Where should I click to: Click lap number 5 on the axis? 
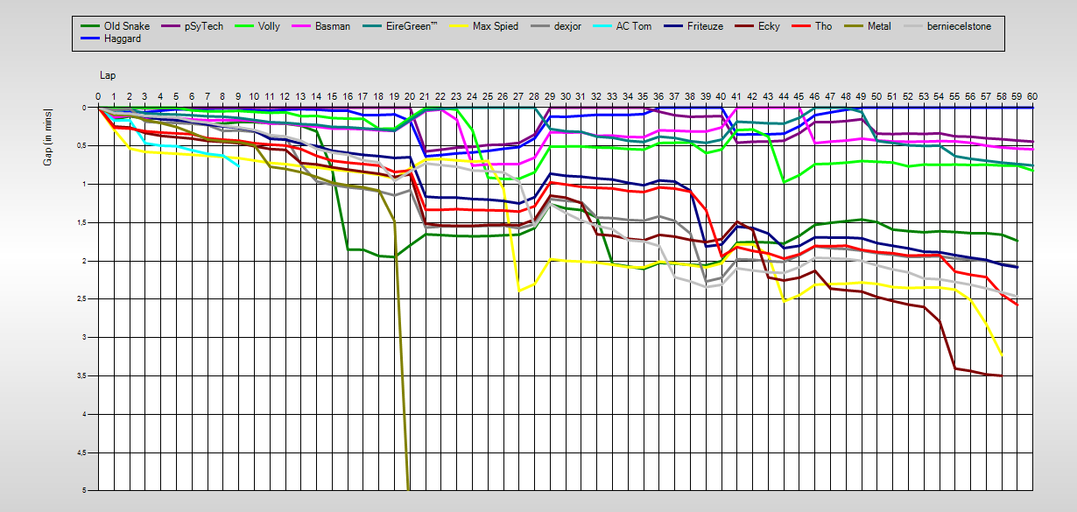click(x=176, y=95)
